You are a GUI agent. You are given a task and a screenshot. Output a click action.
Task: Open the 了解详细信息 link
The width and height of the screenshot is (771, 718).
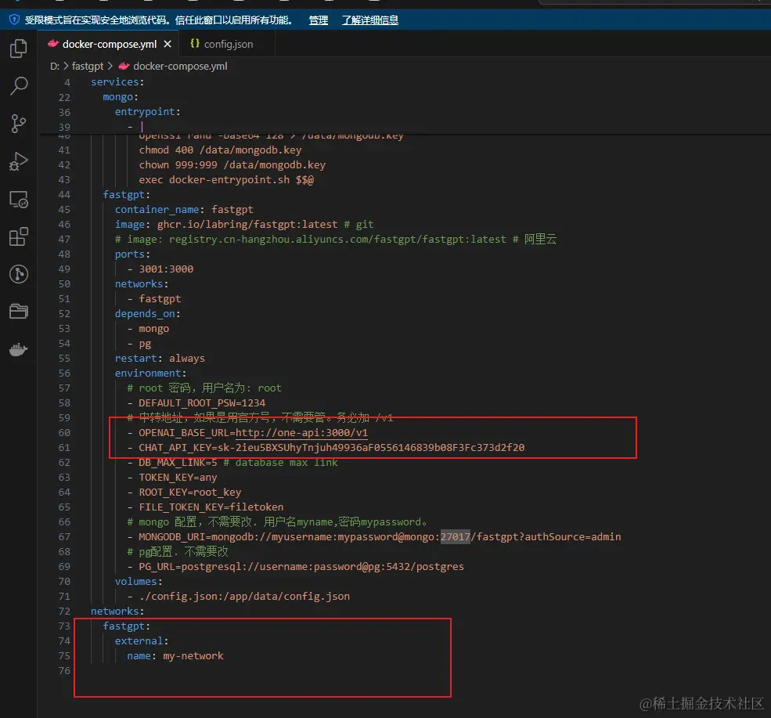pos(369,20)
